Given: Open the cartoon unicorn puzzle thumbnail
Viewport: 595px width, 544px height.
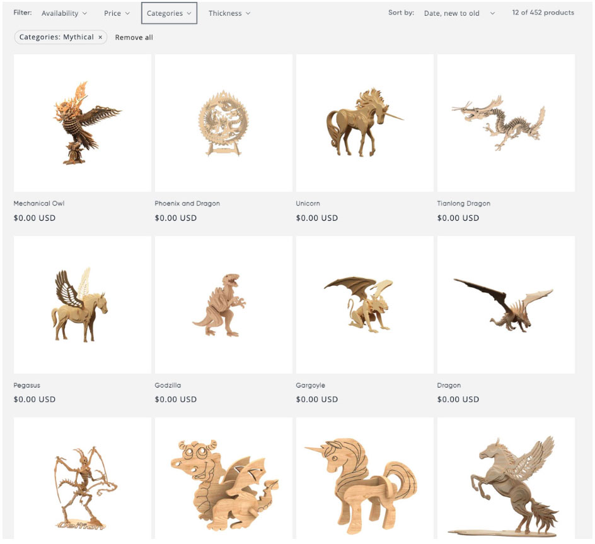Looking at the screenshot, I should (x=365, y=478).
